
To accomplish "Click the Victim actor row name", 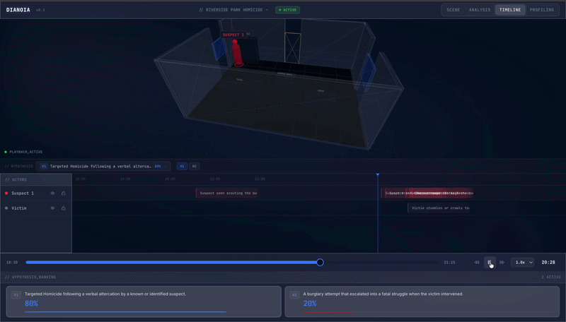I will tap(19, 208).
